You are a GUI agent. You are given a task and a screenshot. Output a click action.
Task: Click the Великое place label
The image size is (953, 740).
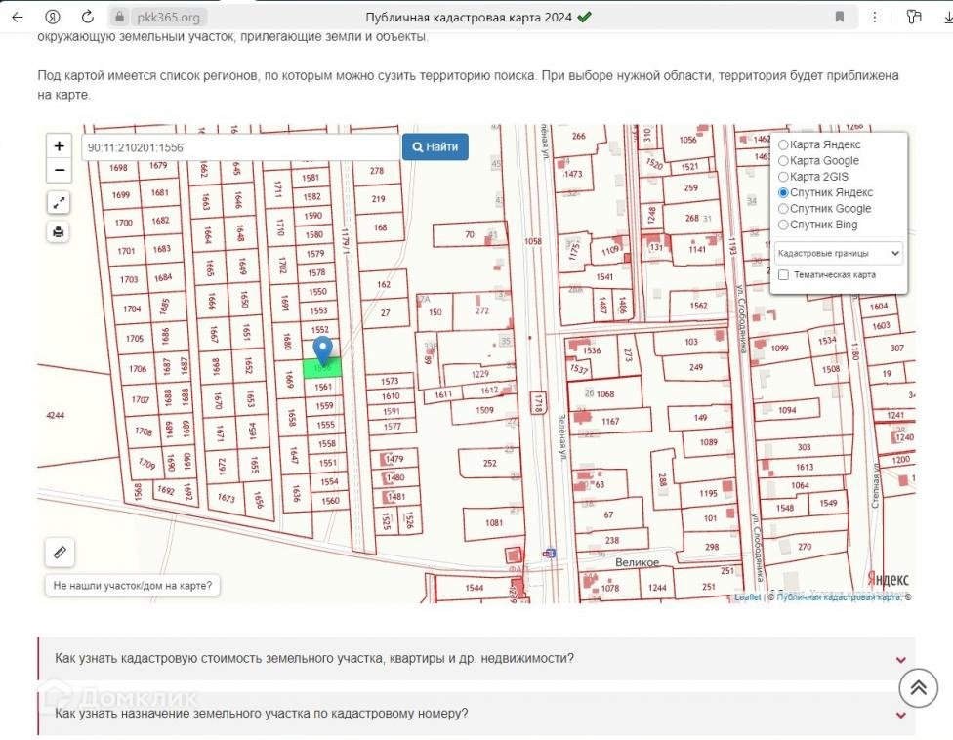pyautogui.click(x=637, y=562)
